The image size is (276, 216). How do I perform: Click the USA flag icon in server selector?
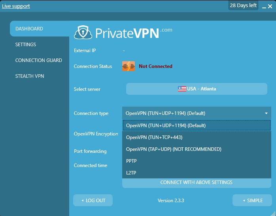pyautogui.click(x=182, y=89)
